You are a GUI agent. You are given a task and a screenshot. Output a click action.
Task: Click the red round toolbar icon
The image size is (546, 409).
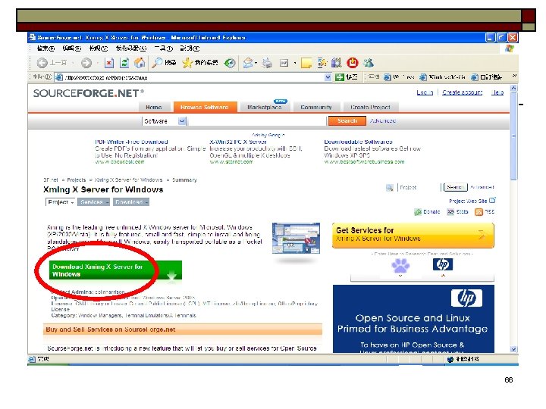(x=353, y=63)
